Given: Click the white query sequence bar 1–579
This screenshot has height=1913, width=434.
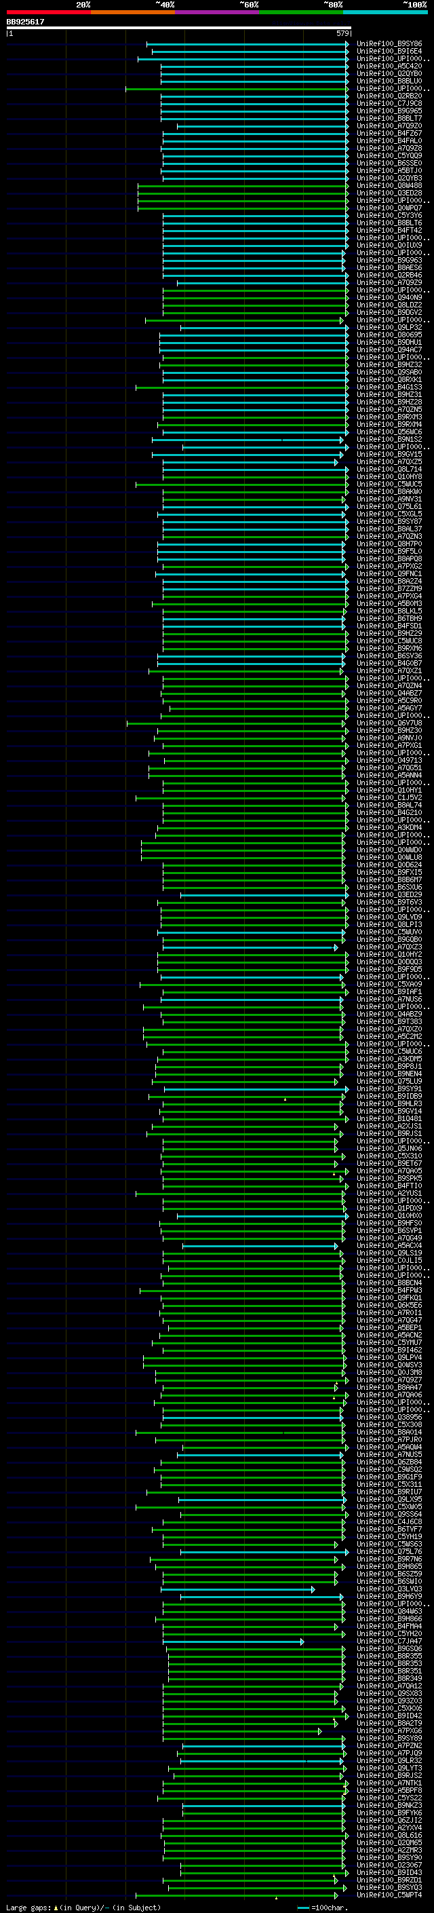Looking at the screenshot, I should pyautogui.click(x=179, y=27).
